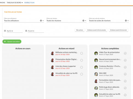Click avatar beside Contenus Rentrée
Viewport: 133px width, 99px height.
click(x=96, y=67)
